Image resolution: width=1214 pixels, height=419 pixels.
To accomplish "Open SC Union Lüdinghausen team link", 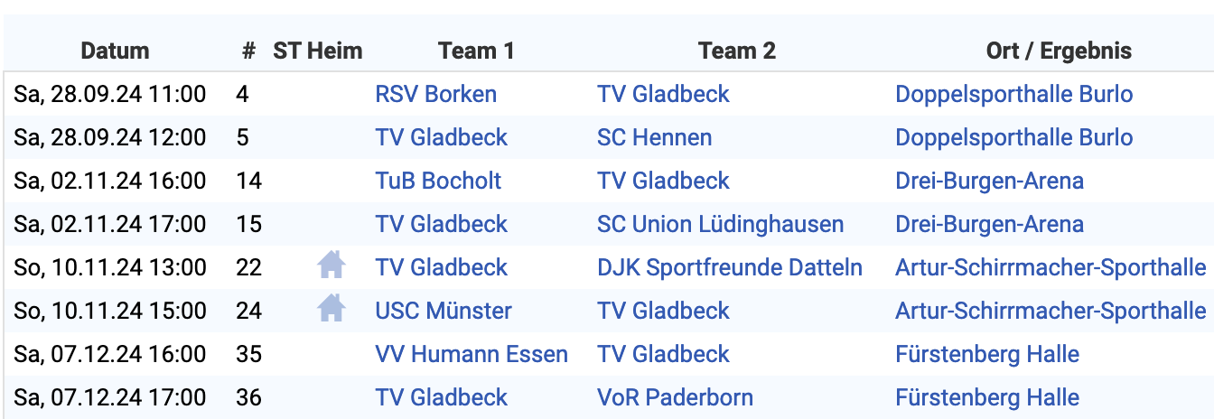I will [720, 224].
